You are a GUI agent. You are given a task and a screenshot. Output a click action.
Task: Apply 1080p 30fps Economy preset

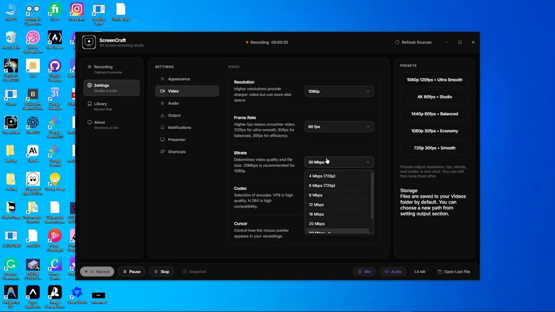(x=435, y=131)
